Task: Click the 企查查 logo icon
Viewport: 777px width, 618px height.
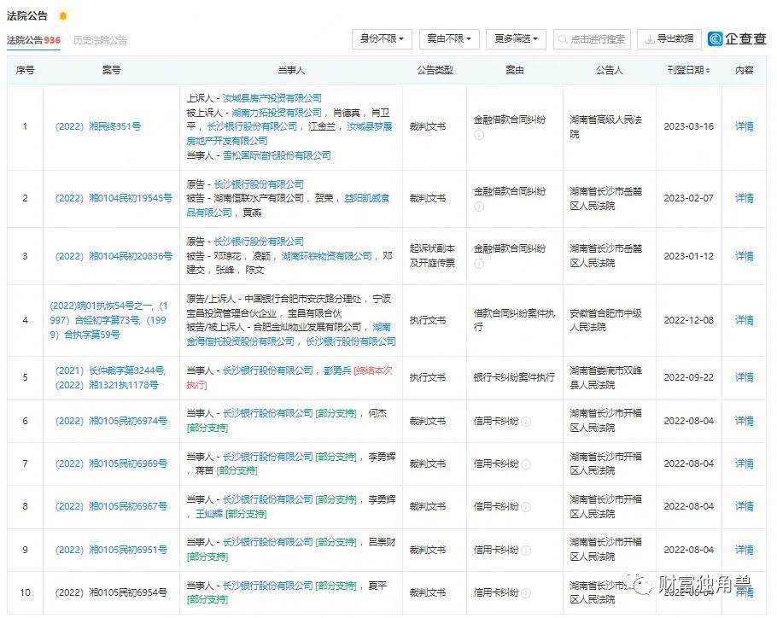Action: [x=716, y=39]
